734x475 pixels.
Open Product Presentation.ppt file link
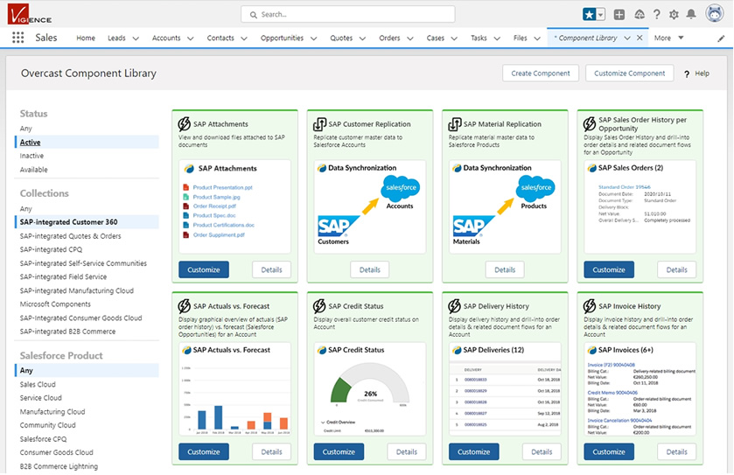(x=222, y=187)
